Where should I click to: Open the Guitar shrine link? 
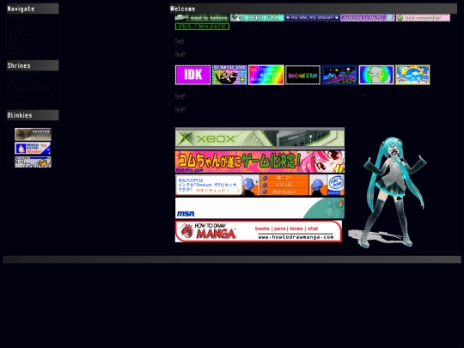(21, 104)
